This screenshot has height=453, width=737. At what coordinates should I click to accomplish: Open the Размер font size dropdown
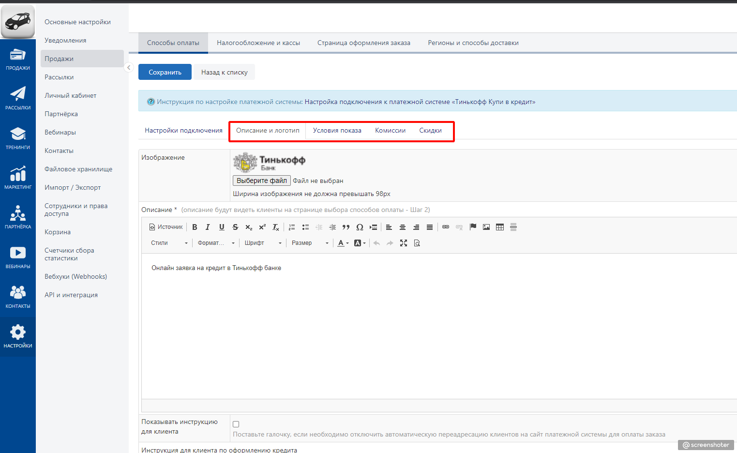coord(310,243)
